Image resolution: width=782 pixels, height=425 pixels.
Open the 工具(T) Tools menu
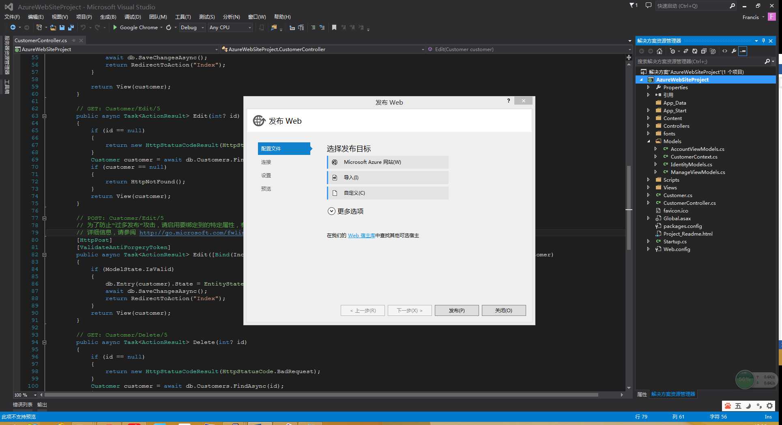(183, 17)
